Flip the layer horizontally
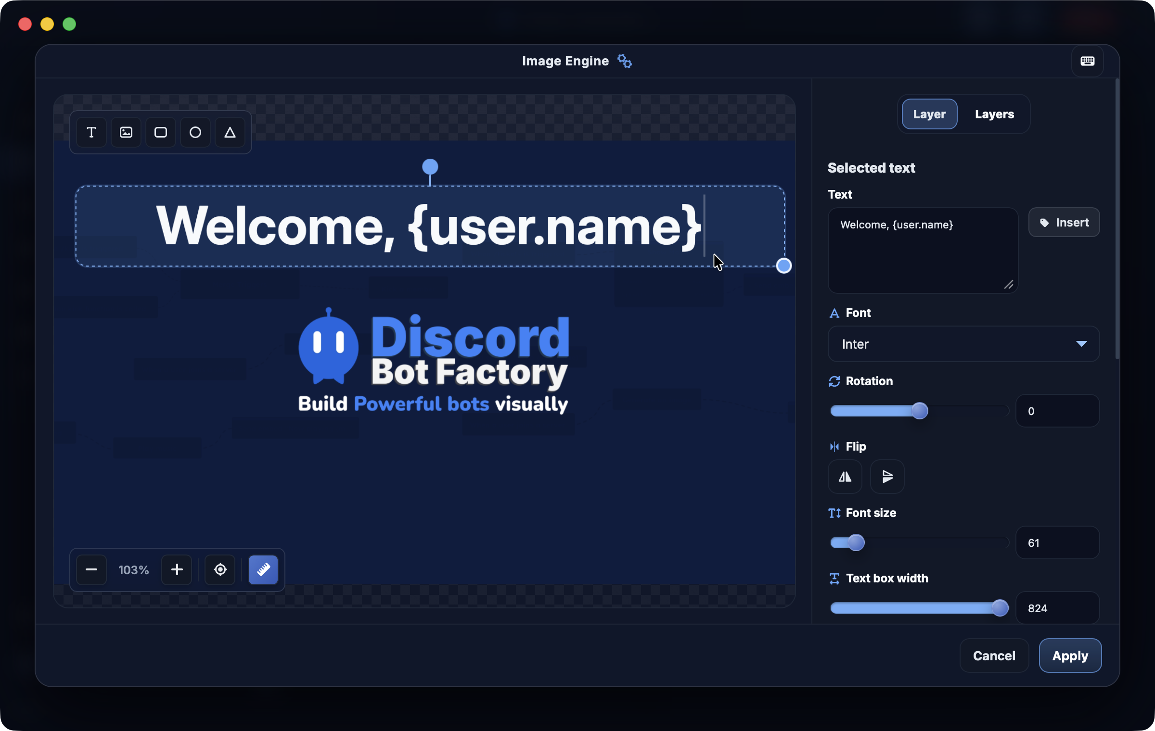This screenshot has width=1155, height=731. click(845, 477)
